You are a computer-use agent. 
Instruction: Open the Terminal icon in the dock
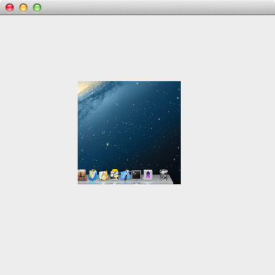pyautogui.click(x=136, y=175)
